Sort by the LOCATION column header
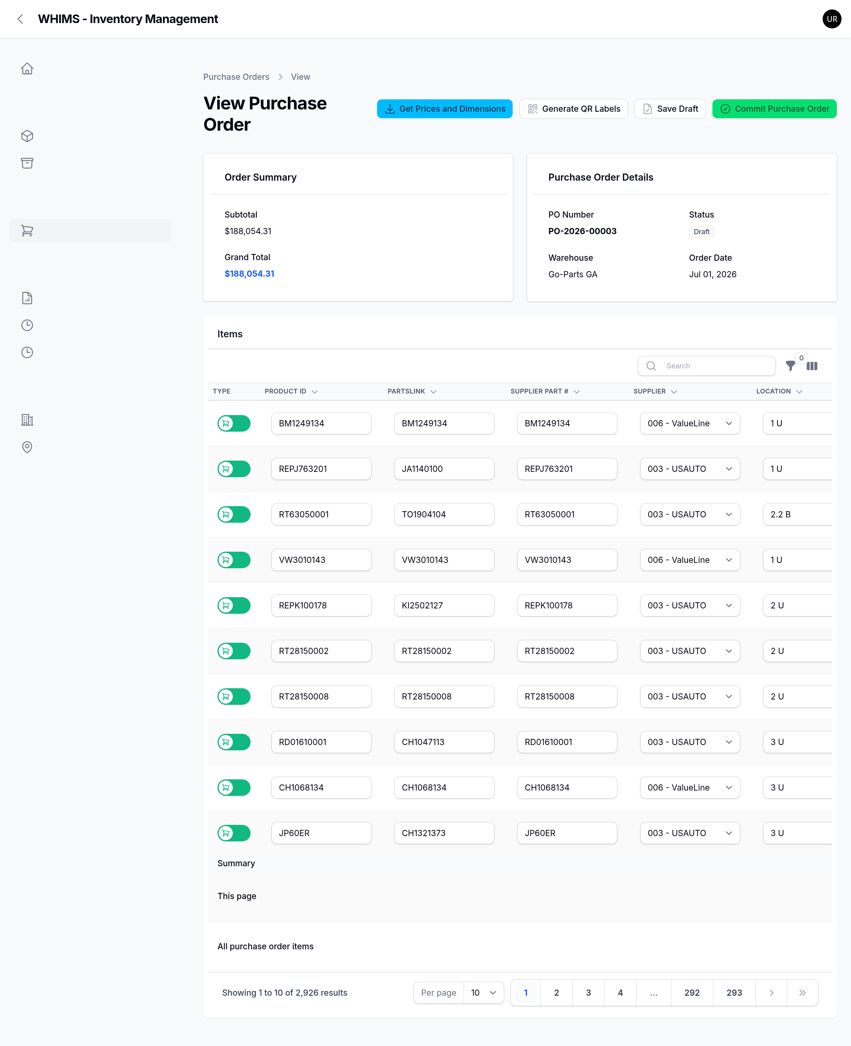Screen dimensions: 851x1046 click(x=779, y=391)
